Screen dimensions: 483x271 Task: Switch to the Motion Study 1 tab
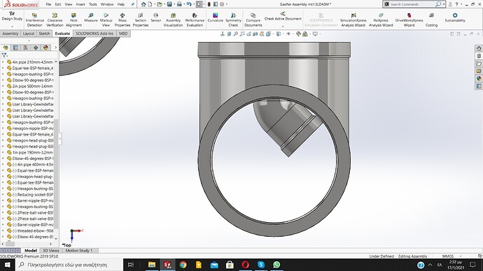(79, 251)
